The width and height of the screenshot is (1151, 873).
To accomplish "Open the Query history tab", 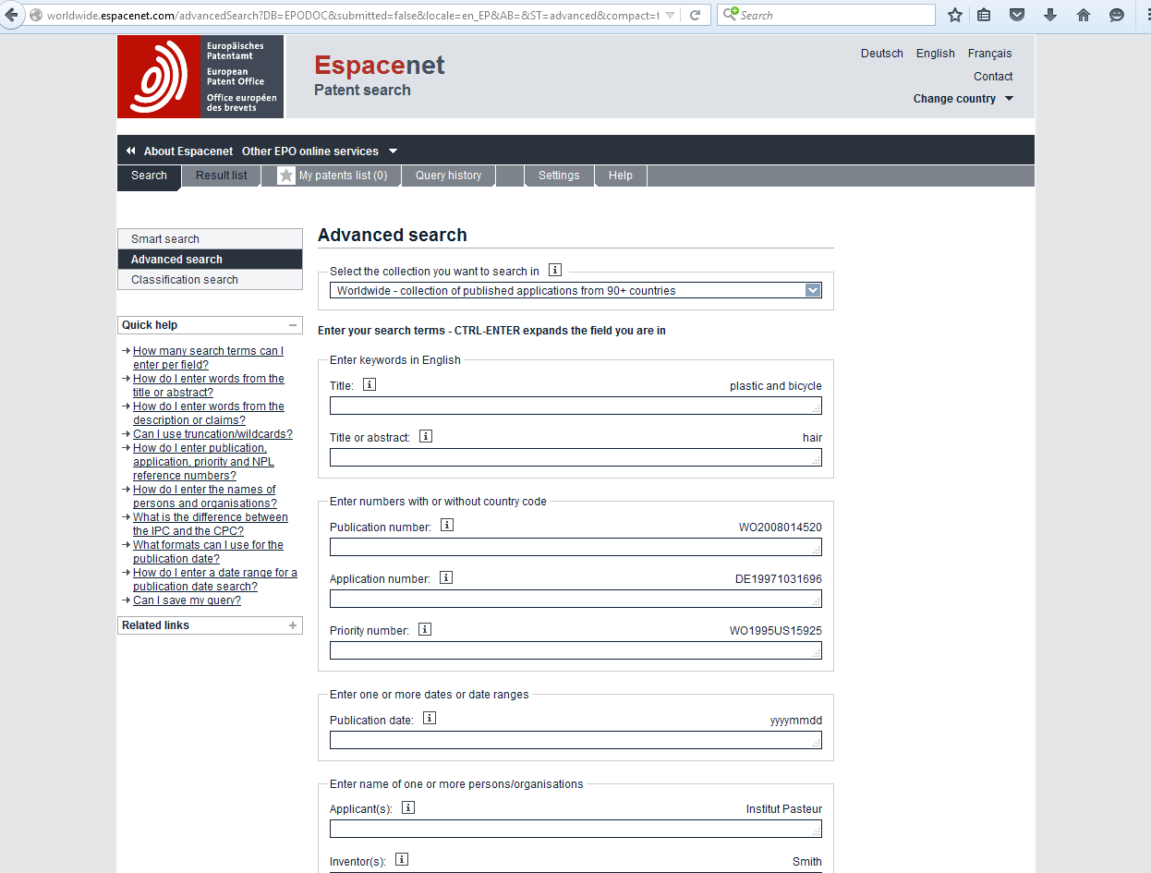I will [448, 176].
